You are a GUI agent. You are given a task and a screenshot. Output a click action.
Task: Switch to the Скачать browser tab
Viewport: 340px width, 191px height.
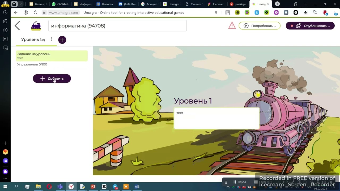point(194,4)
